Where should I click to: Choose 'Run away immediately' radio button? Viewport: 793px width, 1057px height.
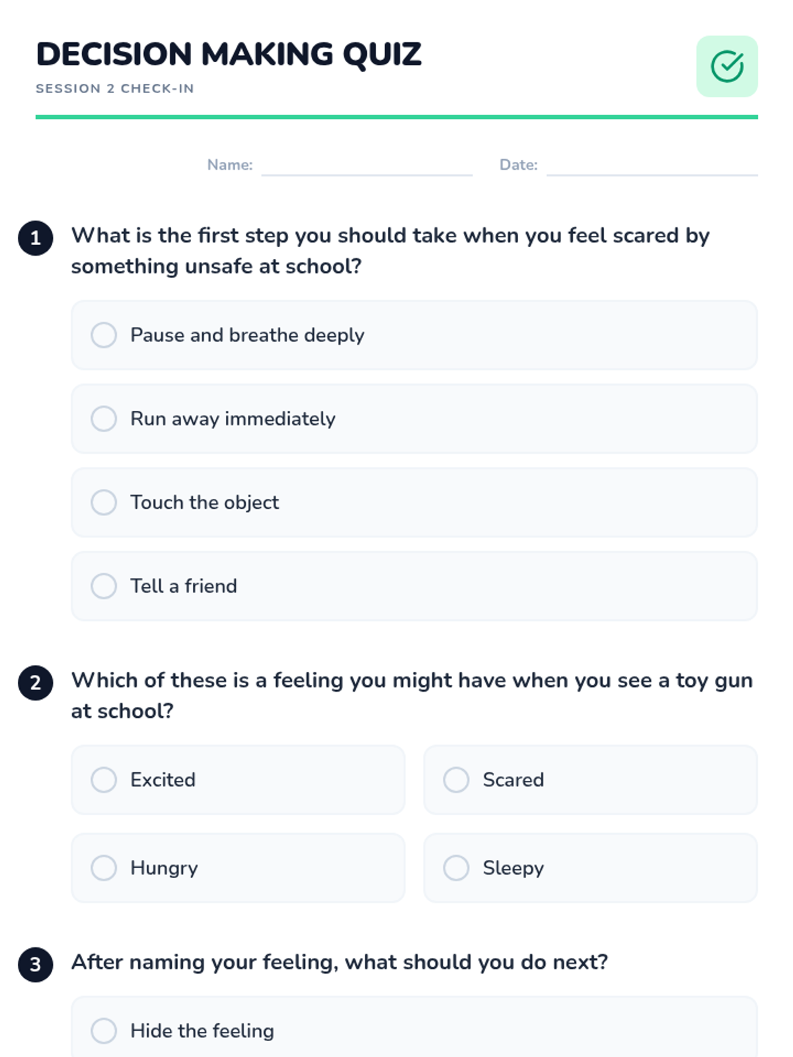click(x=104, y=419)
